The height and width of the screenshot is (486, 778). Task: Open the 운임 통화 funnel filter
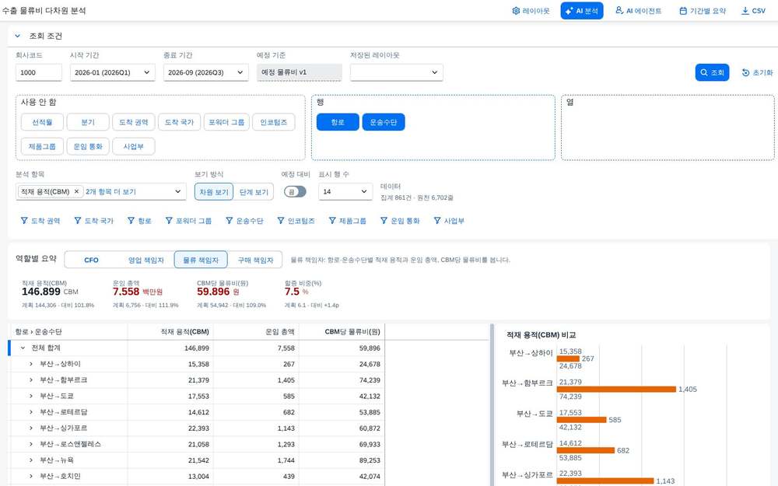point(399,221)
